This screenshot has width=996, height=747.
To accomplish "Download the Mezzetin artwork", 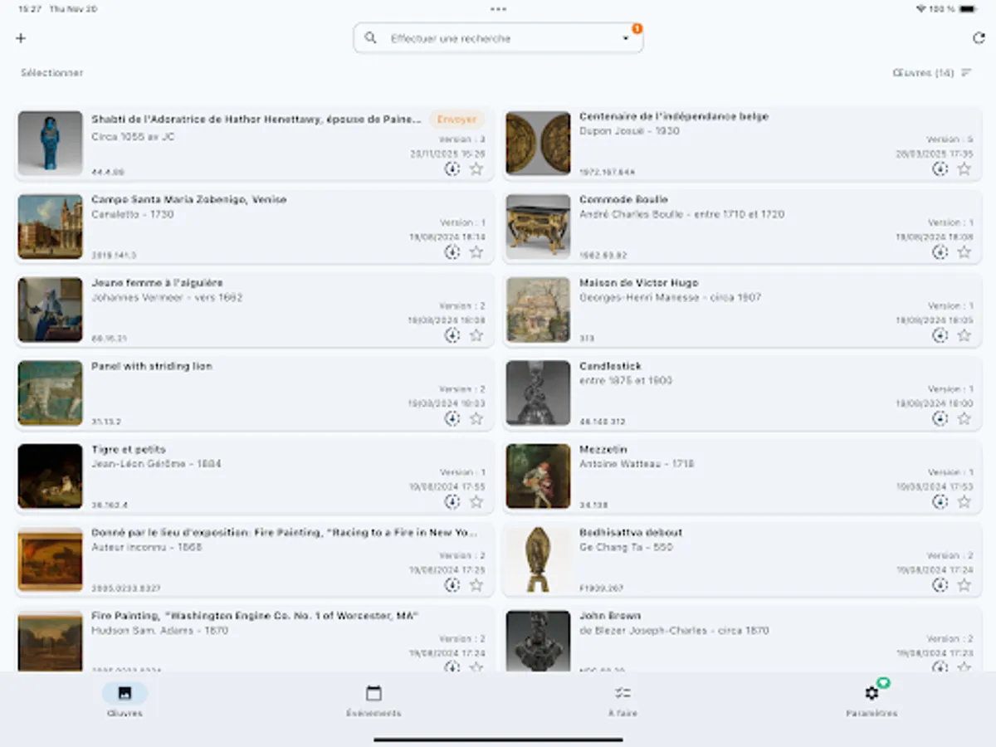I will pos(940,502).
